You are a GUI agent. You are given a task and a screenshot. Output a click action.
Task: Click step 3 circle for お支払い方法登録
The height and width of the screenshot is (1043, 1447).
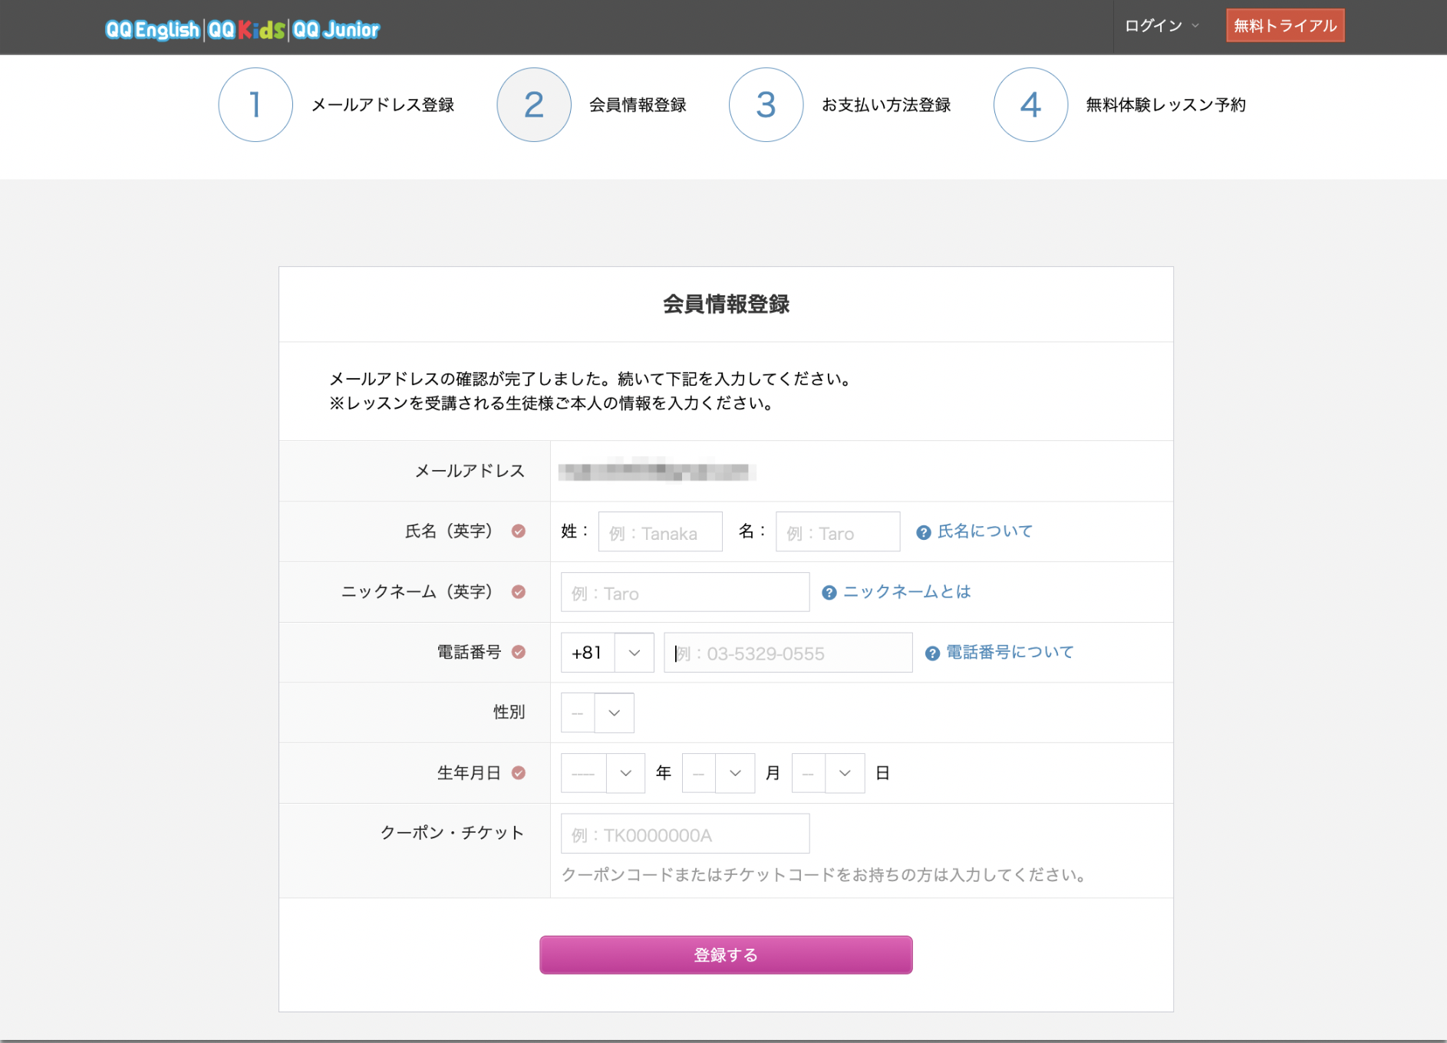point(766,104)
